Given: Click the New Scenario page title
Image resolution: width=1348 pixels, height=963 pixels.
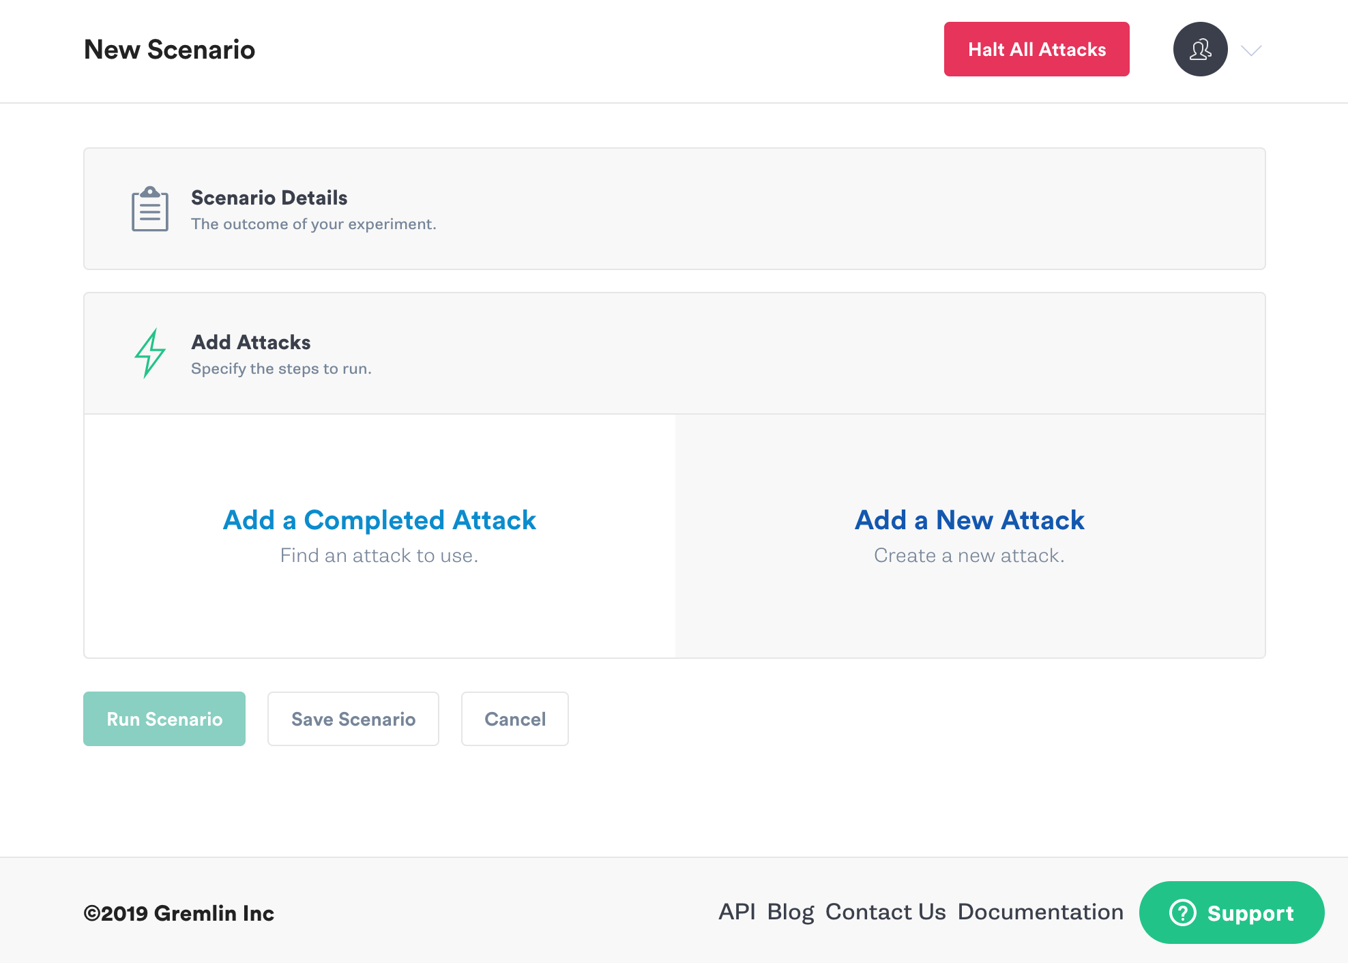Looking at the screenshot, I should [169, 49].
